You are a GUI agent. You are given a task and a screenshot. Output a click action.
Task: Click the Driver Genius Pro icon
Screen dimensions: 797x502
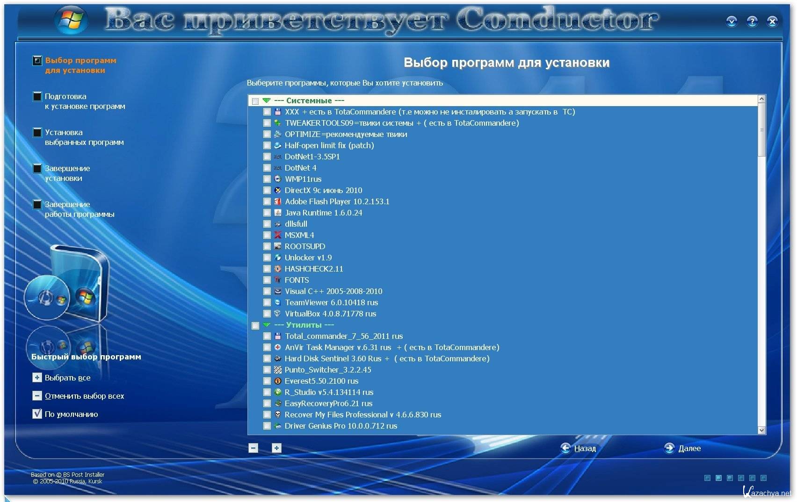[x=278, y=426]
